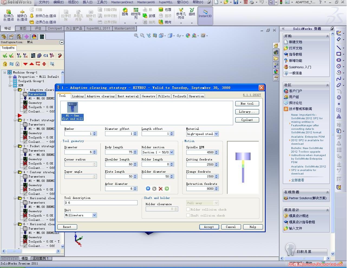
Task: Click the 镜向 mirror feature icon
Action: click(165, 22)
